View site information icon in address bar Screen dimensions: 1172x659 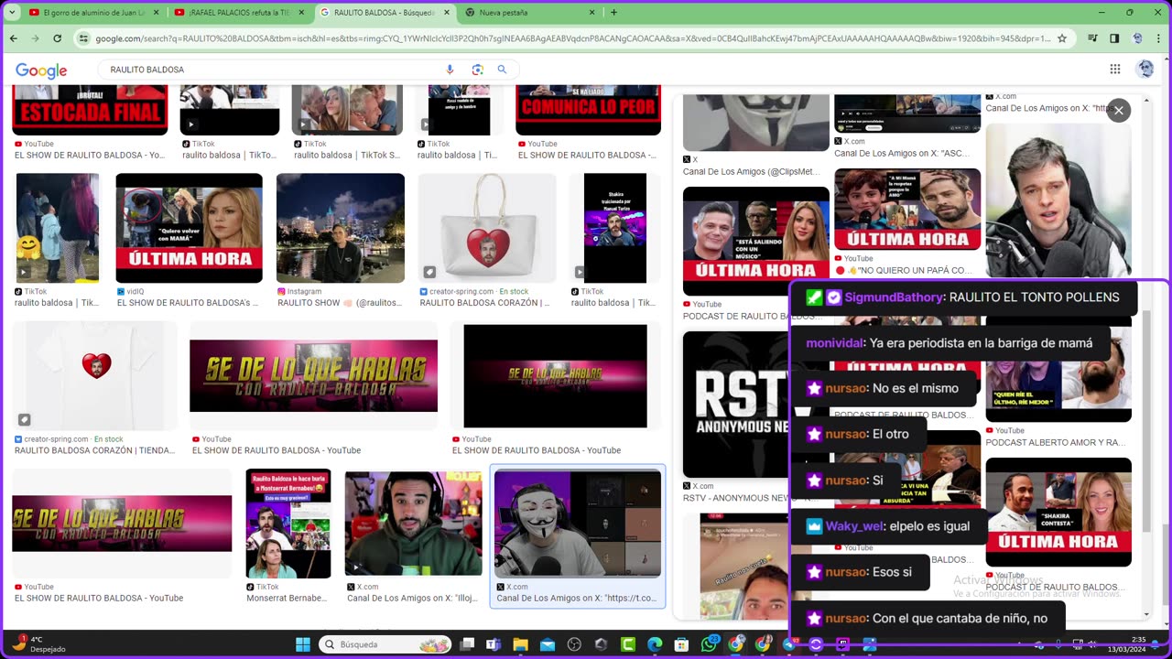84,38
